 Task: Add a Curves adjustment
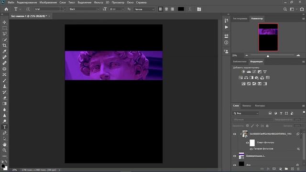tap(254, 72)
